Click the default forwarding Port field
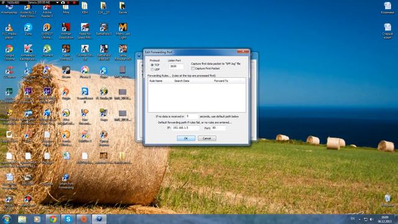This screenshot has width=398, height=224. [218, 128]
